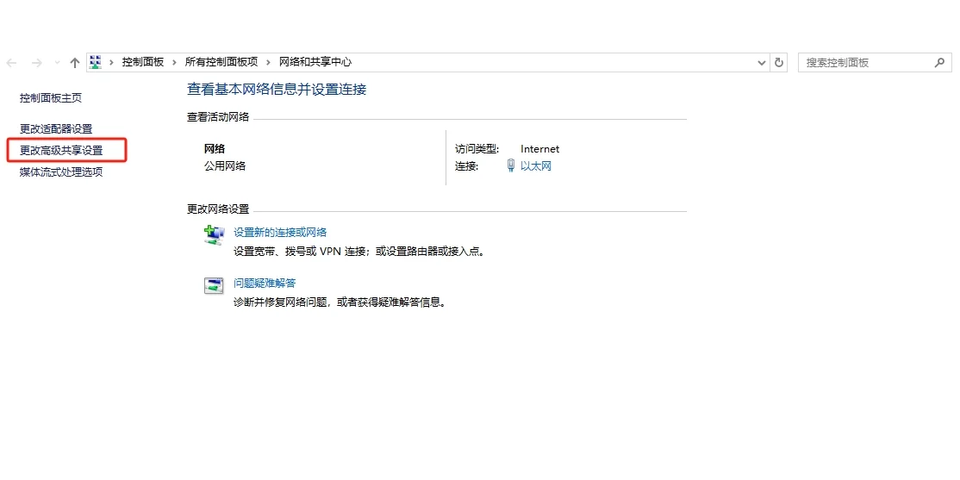Select 网络和共享中心 in the breadcrumb path

315,62
